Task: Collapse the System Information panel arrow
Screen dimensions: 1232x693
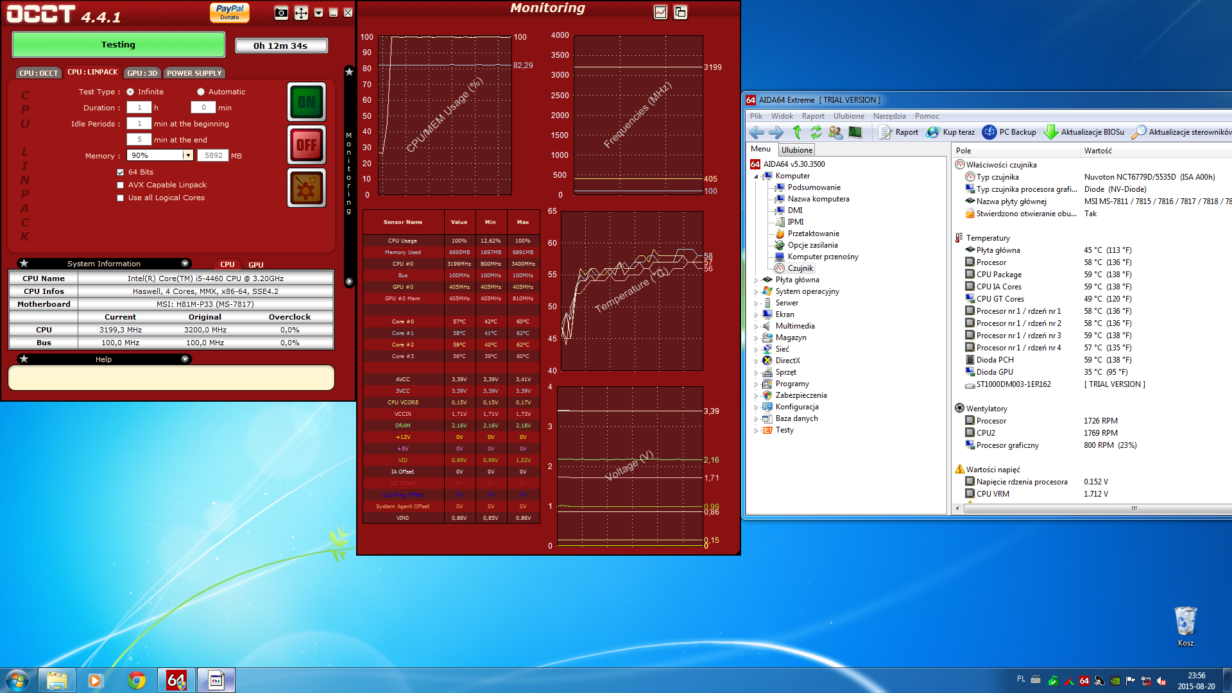Action: click(185, 264)
